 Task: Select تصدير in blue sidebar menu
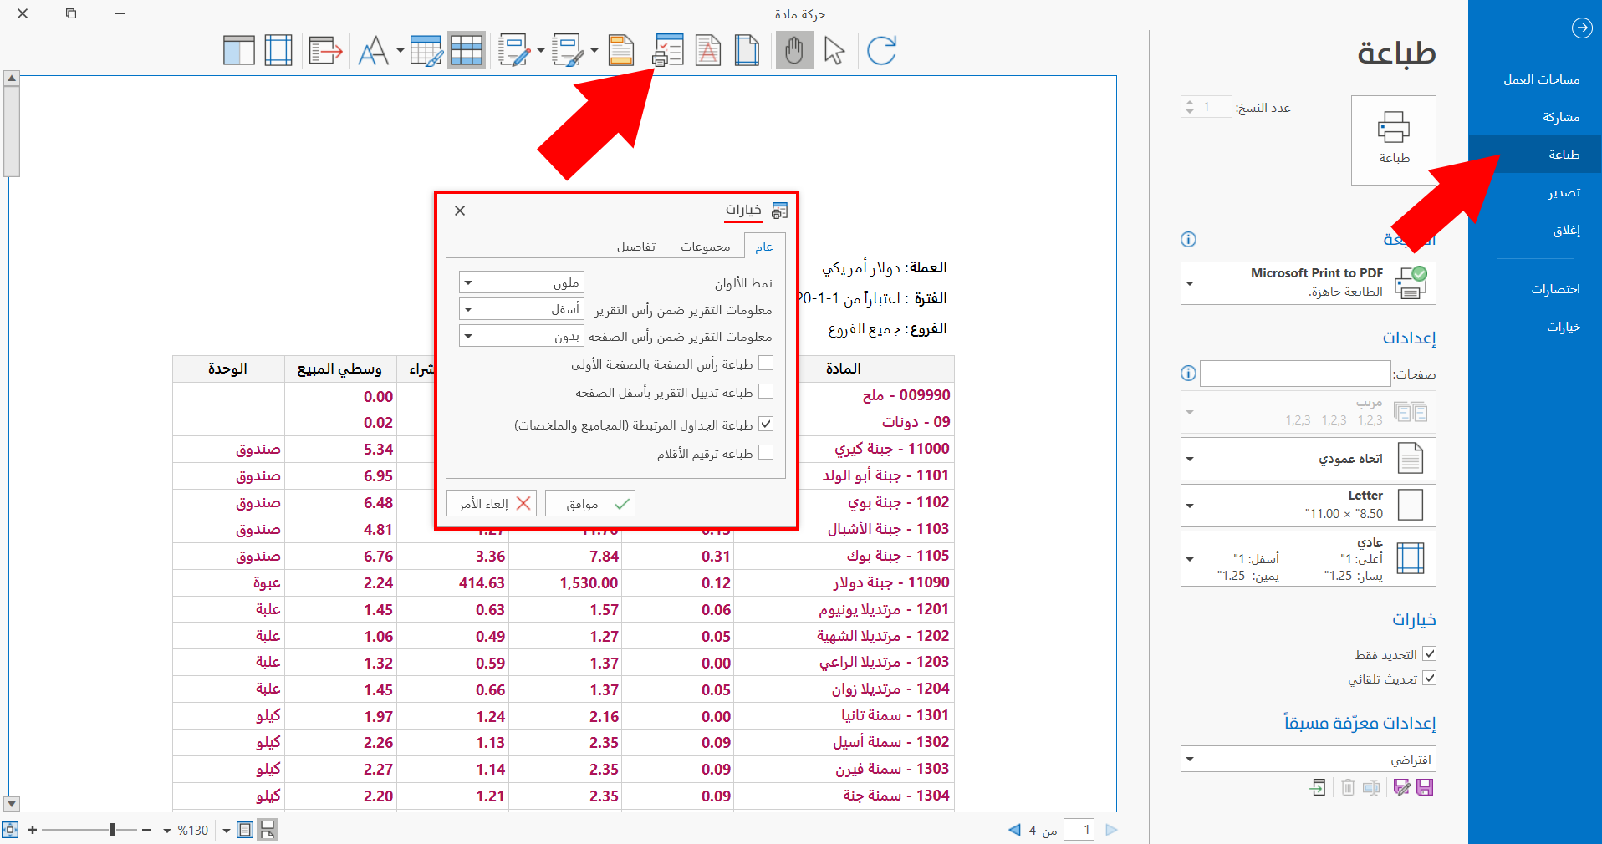coord(1535,192)
